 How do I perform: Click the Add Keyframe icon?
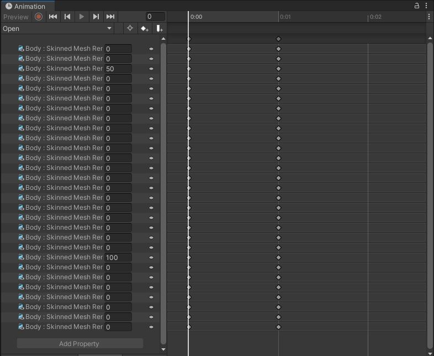coord(144,29)
